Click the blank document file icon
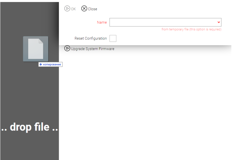Image resolution: width=248 pixels, height=160 pixels. 35,49
